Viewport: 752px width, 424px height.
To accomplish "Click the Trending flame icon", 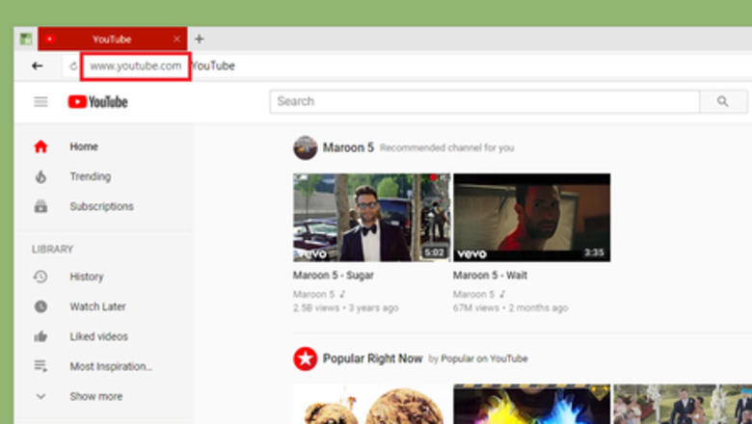I will click(40, 176).
